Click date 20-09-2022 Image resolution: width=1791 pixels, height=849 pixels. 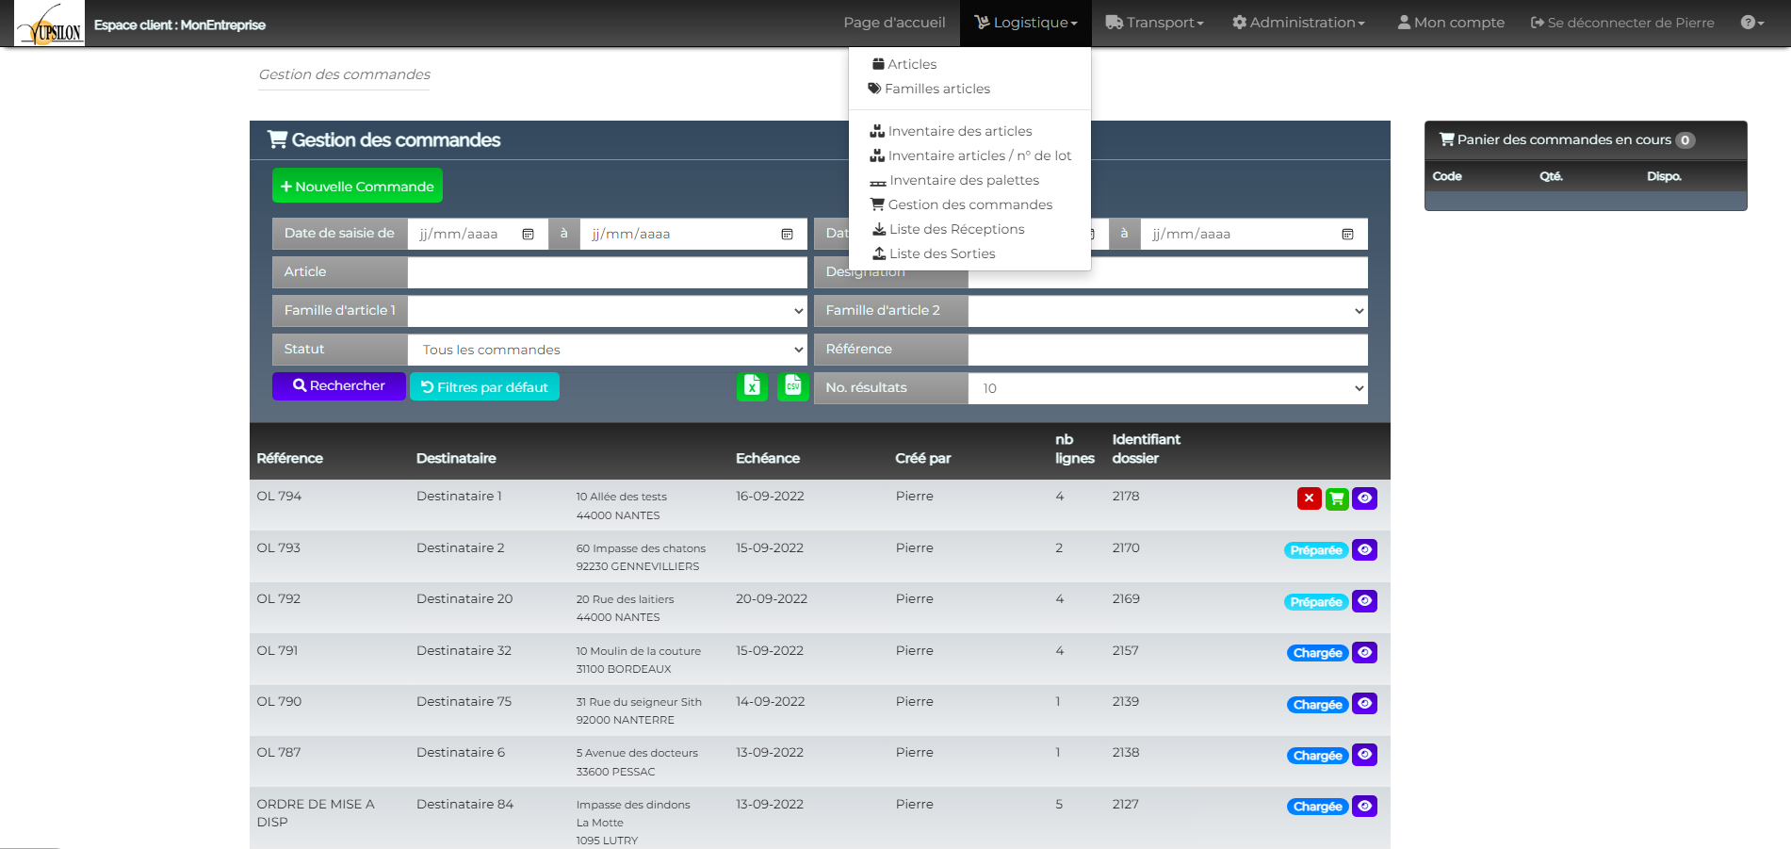[771, 599]
